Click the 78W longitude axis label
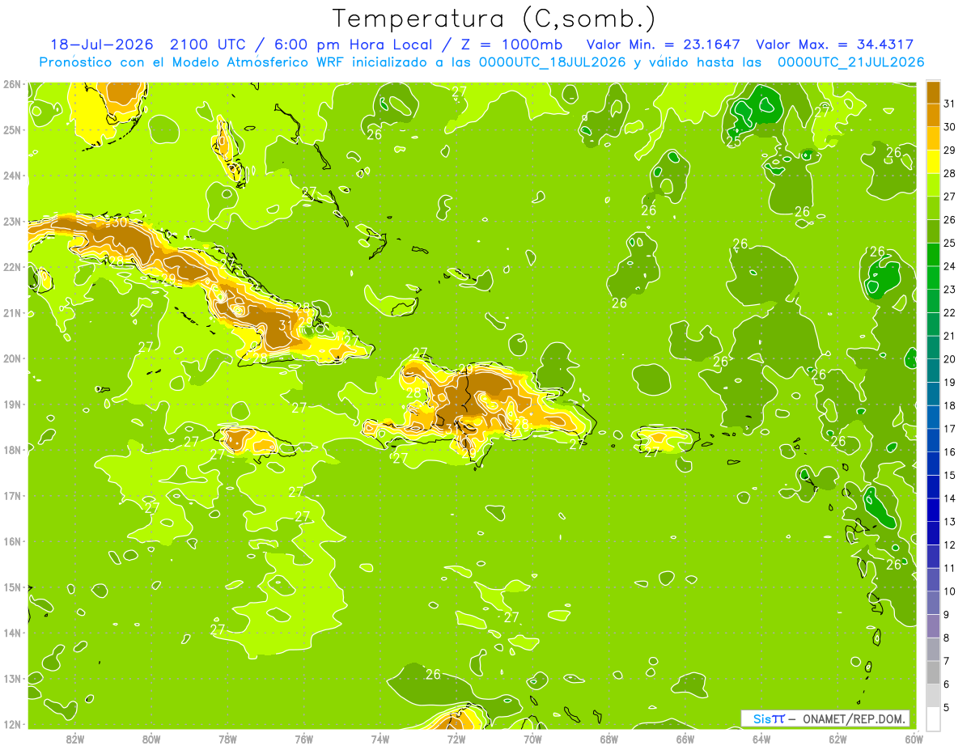This screenshot has height=750, width=971. [x=227, y=739]
